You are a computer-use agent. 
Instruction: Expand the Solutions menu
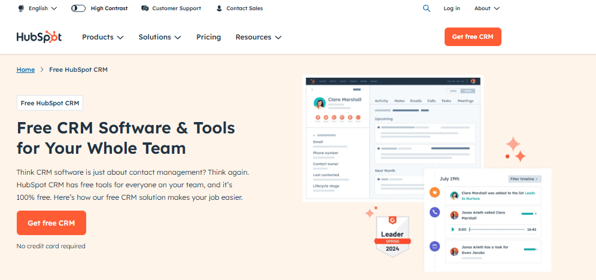pyautogui.click(x=160, y=37)
